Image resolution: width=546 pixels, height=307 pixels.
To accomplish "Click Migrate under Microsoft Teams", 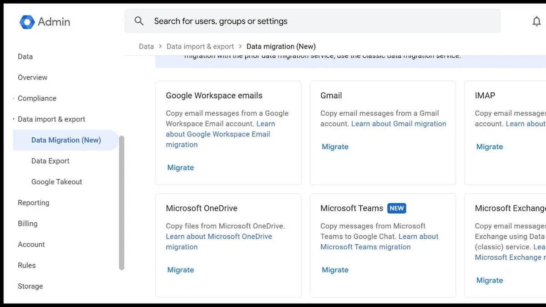I will (335, 270).
